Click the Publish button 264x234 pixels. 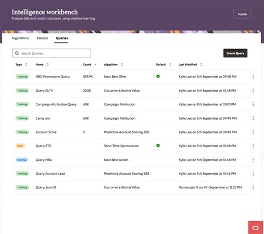click(242, 14)
